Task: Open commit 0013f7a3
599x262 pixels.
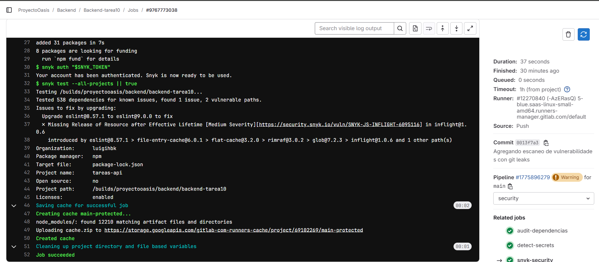Action: pyautogui.click(x=527, y=143)
